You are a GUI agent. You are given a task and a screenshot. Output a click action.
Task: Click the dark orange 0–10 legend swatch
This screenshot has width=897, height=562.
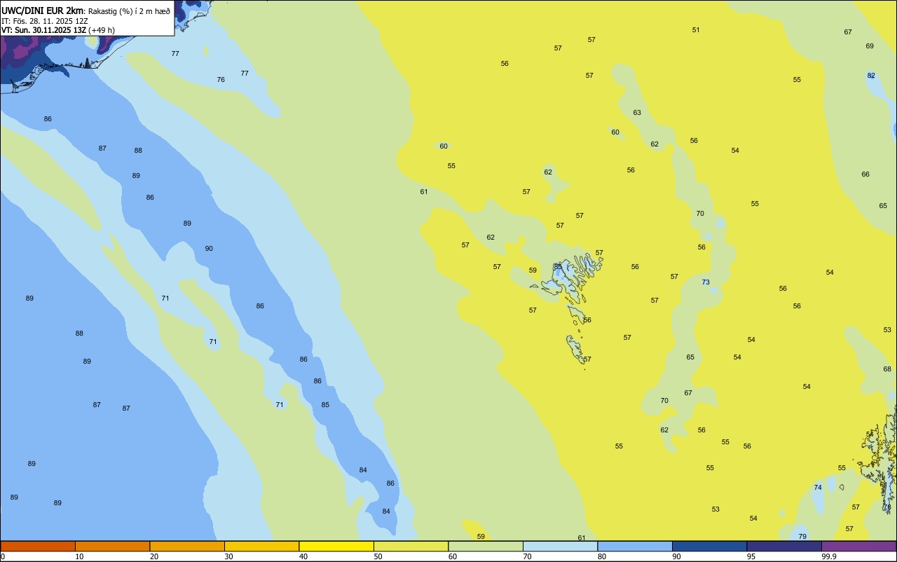click(x=38, y=546)
